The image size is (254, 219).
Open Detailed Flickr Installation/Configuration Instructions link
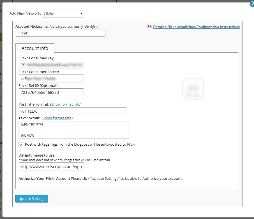pyautogui.click(x=196, y=27)
